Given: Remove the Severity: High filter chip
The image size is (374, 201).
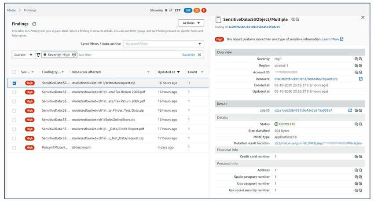Looking at the screenshot, I should [74, 55].
